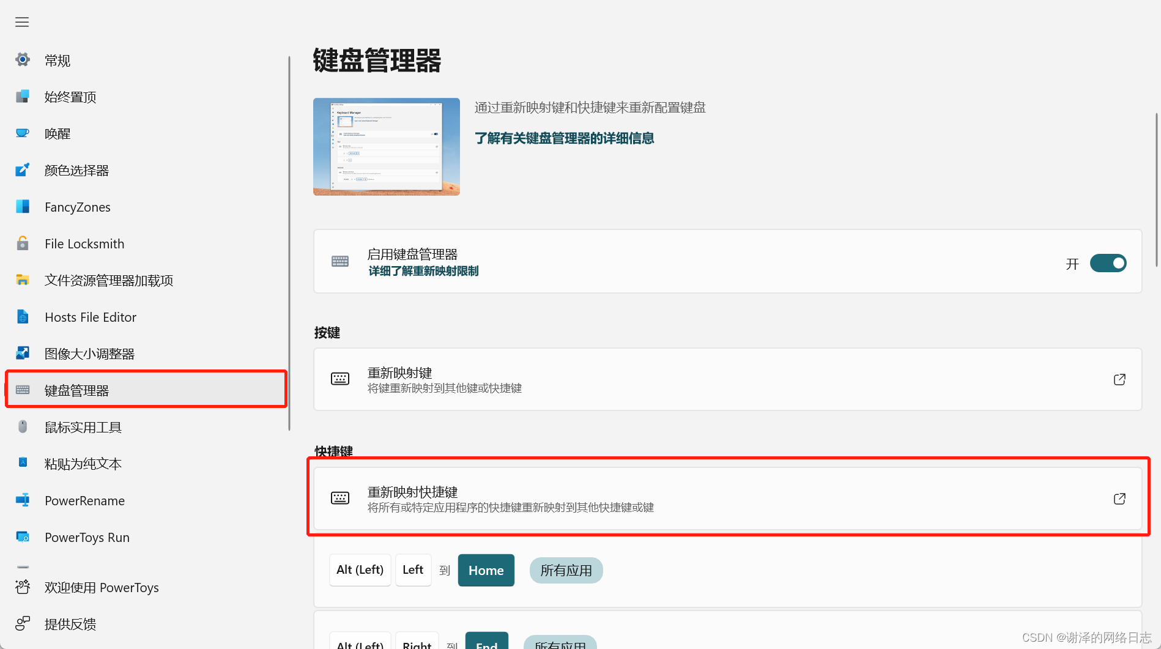Click the 详细了解重新映射限制 link
The height and width of the screenshot is (649, 1161).
[423, 271]
